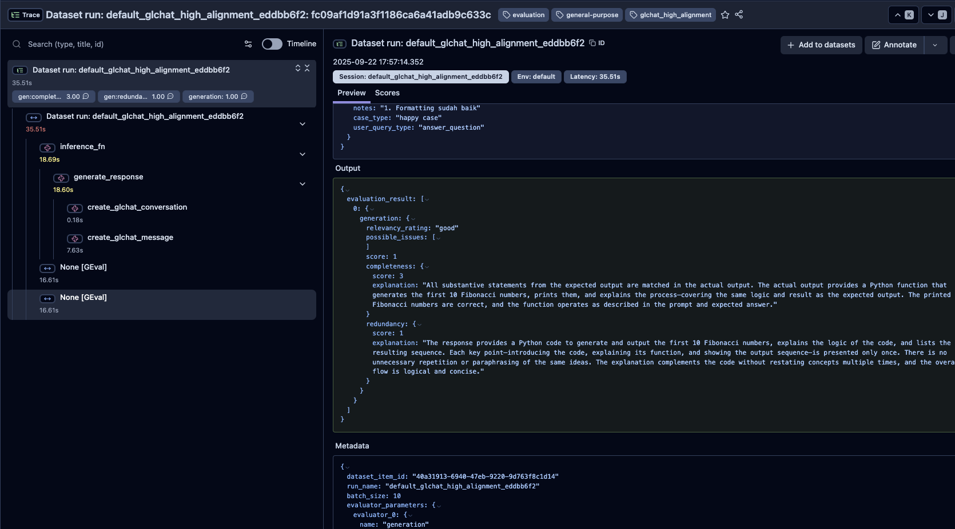Viewport: 955px width, 529px height.
Task: Open the Session: default_glchat_high_alignment_eddbb6f2 badge
Action: [x=420, y=77]
